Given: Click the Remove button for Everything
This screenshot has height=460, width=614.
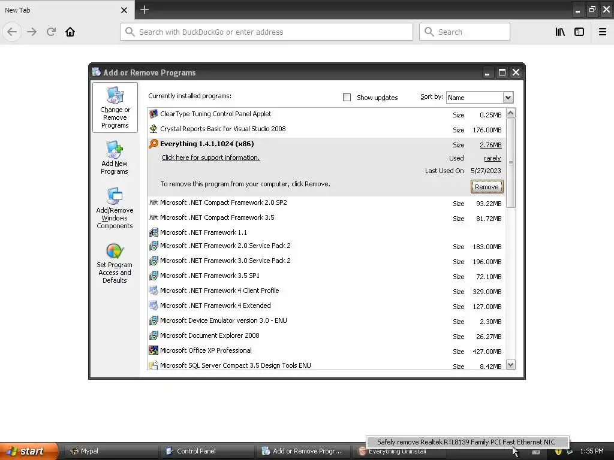Looking at the screenshot, I should (x=487, y=187).
